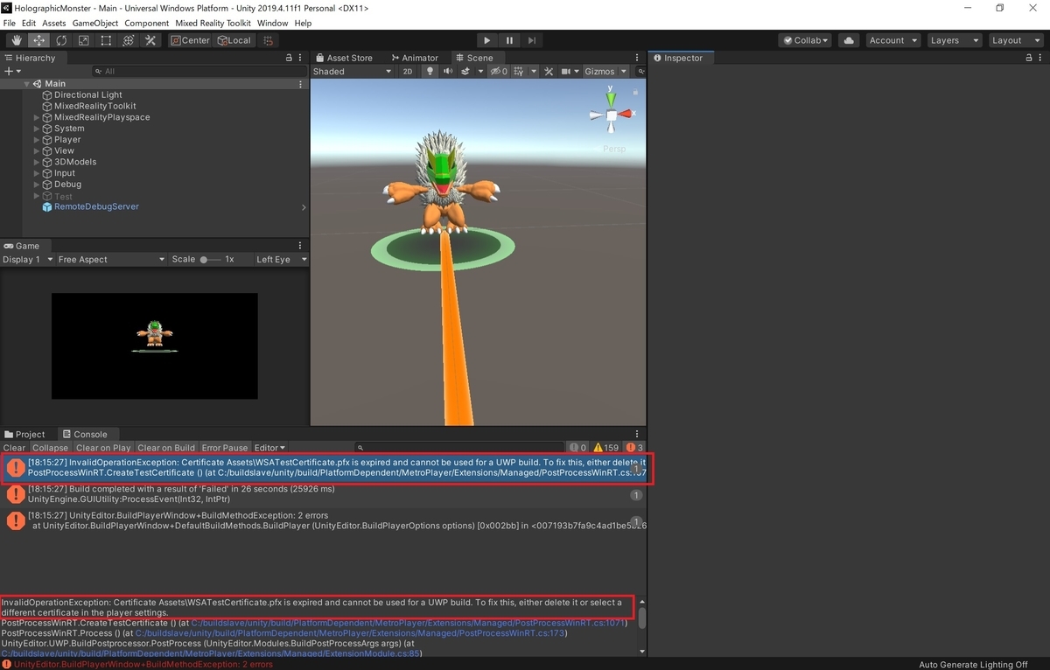
Task: Collapse the Main scene in Hierarchy
Action: [x=27, y=84]
